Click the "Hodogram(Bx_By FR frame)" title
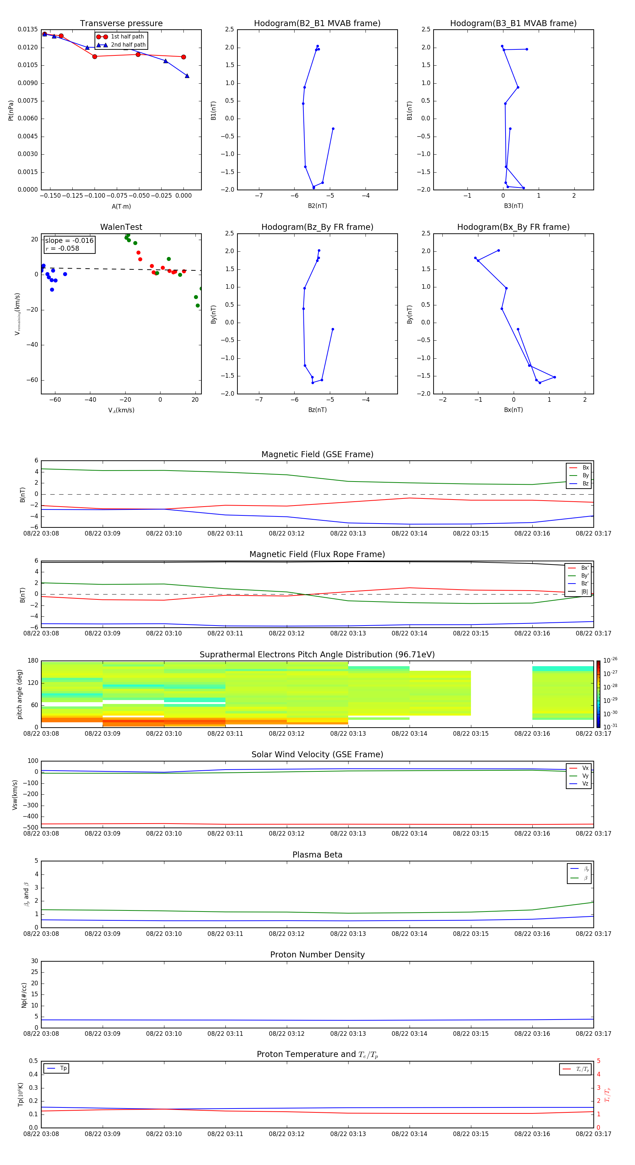 (513, 227)
